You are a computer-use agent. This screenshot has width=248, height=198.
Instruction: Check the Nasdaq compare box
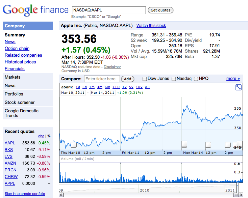pos(174,79)
